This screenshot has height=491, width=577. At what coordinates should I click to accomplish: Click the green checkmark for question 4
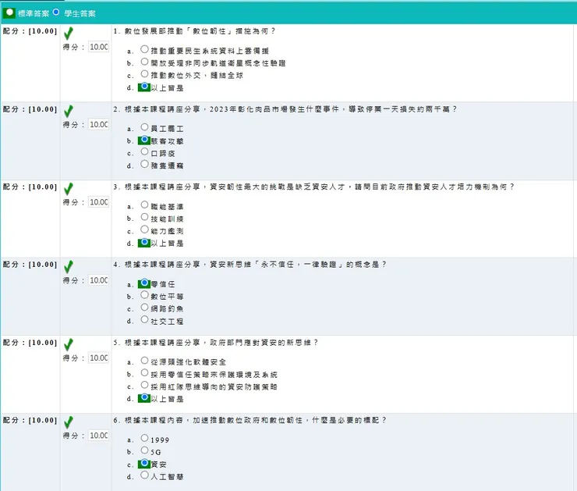coord(69,267)
